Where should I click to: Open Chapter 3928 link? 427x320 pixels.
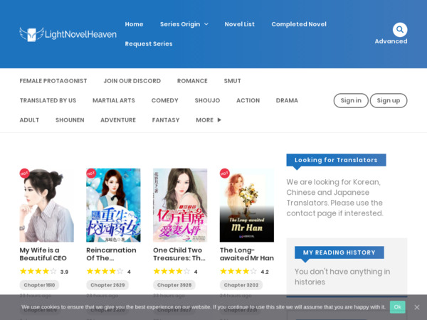pos(174,285)
